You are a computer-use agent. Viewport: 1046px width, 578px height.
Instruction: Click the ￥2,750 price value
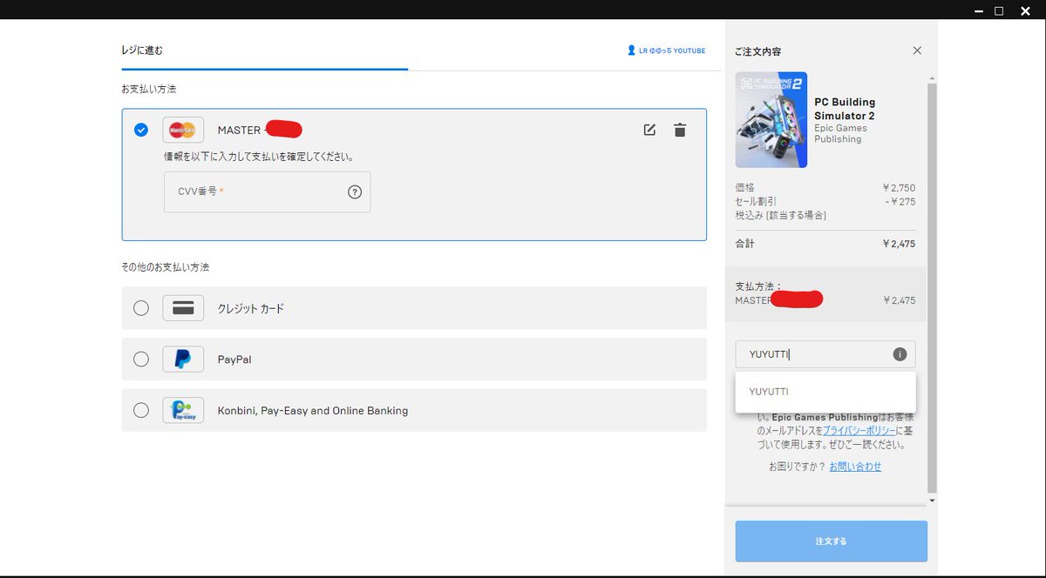click(899, 188)
